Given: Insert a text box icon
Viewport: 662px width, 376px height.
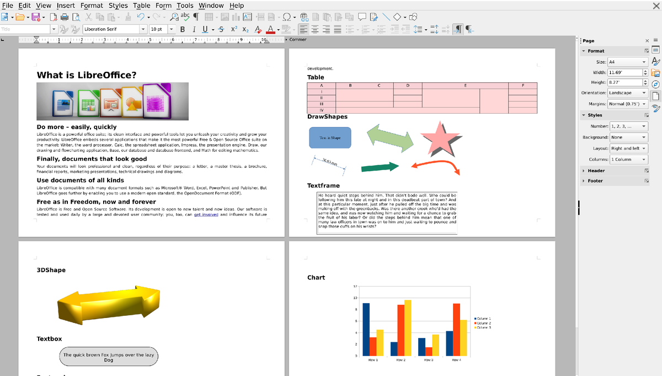Looking at the screenshot, I should (x=247, y=17).
